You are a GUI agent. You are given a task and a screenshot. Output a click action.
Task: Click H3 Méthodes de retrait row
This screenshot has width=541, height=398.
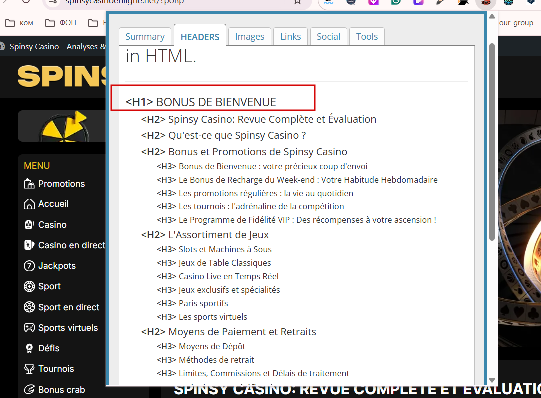(206, 360)
